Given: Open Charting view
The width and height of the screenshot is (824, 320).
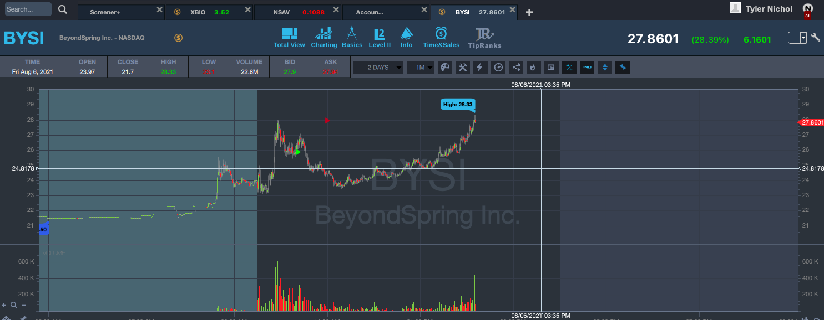Looking at the screenshot, I should coord(324,38).
